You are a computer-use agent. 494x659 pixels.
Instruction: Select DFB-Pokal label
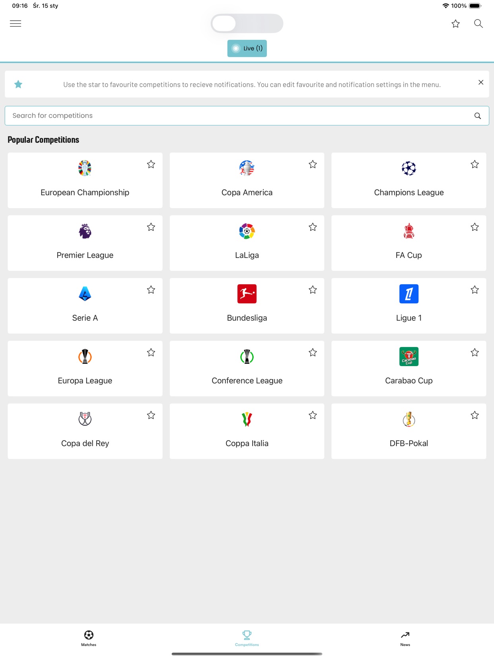coord(409,443)
